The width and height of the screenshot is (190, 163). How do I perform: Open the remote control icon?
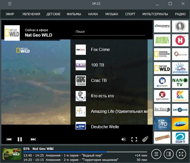tap(145, 139)
